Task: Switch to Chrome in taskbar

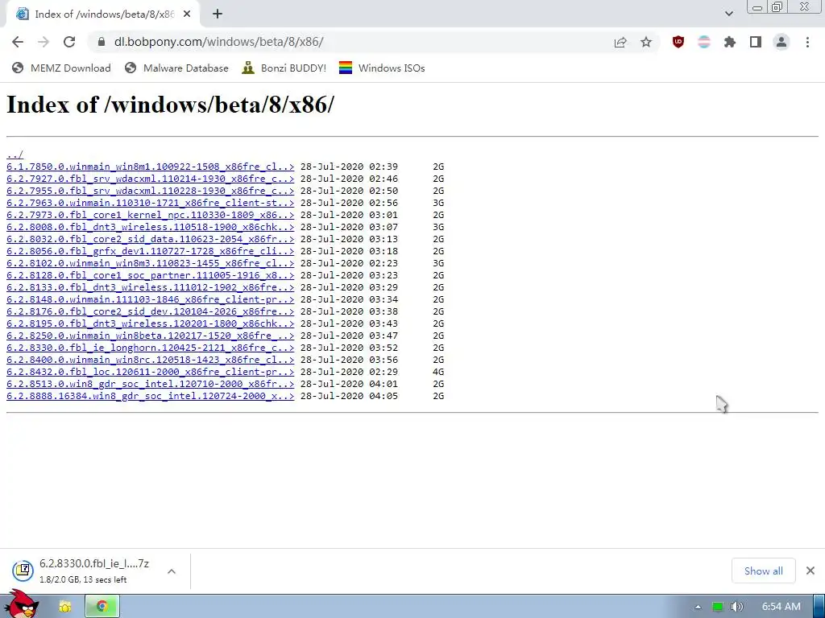Action: click(x=102, y=607)
